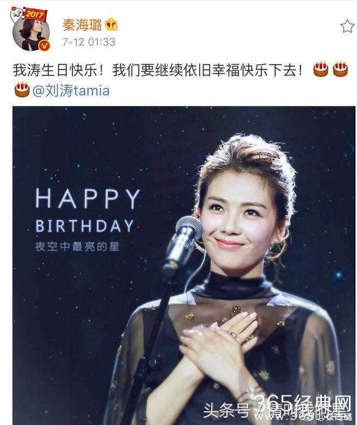357x425 pixels.
Task: Tap the 2017 rooster badge on the avatar
Action: [28, 14]
